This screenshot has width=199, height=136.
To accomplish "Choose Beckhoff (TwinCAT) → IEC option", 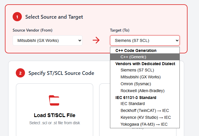I will [x=145, y=110].
